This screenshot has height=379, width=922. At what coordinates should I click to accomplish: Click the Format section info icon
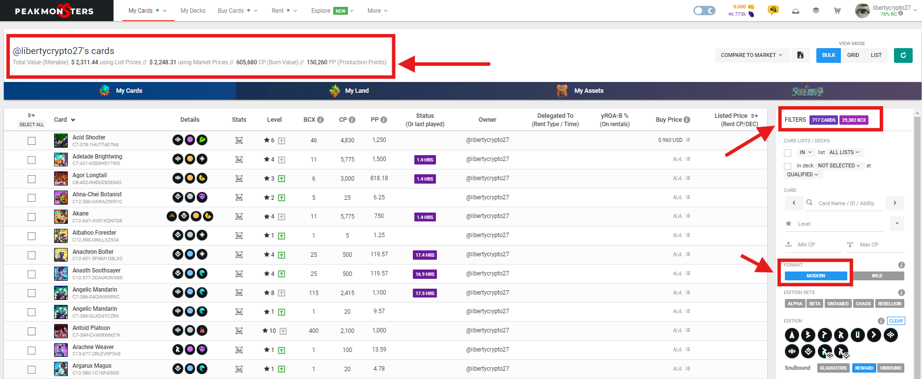pyautogui.click(x=901, y=265)
